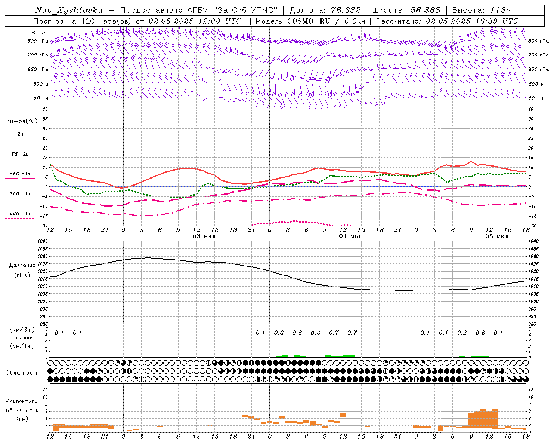Click '500 гПа' temperature legend entry

click(x=20, y=214)
